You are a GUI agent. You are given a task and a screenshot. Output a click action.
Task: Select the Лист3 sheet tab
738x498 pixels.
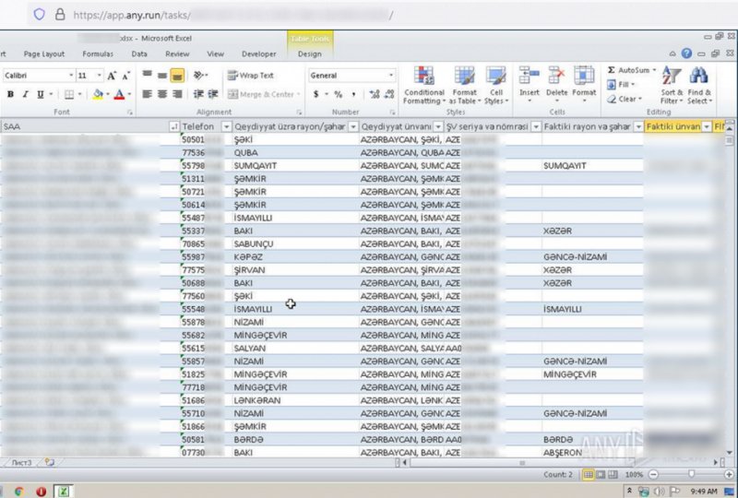(x=20, y=461)
